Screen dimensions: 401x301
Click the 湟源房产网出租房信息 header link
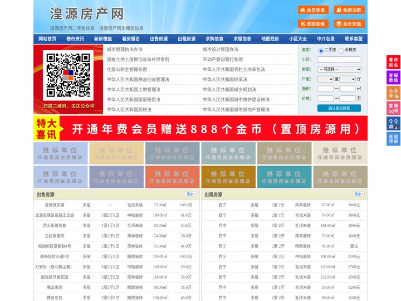[x=121, y=28]
